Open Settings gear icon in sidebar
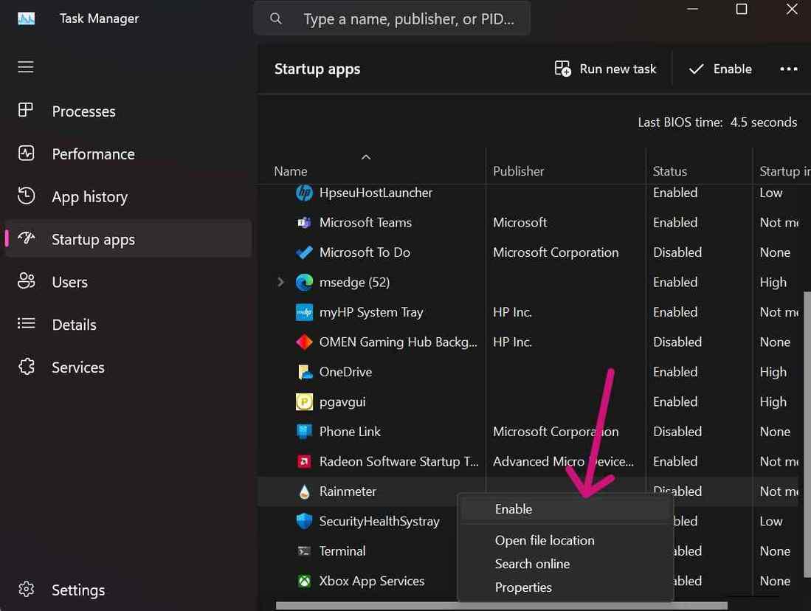Viewport: 811px width, 611px height. (26, 590)
